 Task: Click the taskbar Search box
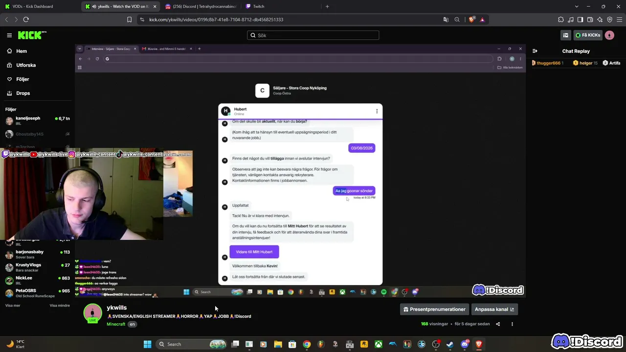click(192, 344)
